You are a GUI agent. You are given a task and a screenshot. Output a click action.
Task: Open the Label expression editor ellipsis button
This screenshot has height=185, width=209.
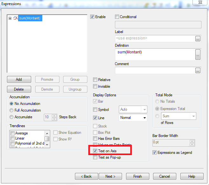pyautogui.click(x=198, y=39)
